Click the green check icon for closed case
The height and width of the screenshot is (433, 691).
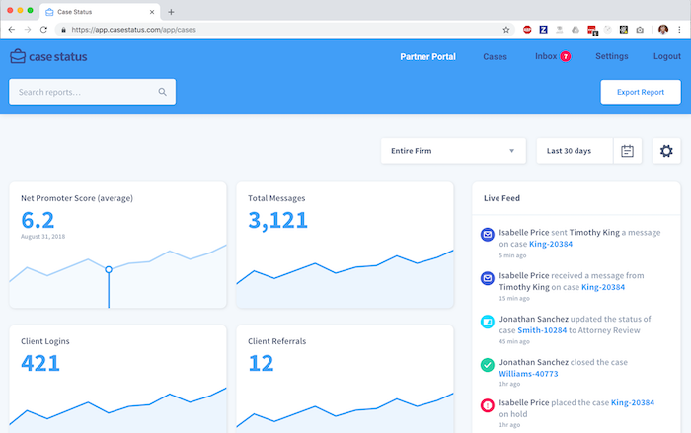(x=488, y=365)
